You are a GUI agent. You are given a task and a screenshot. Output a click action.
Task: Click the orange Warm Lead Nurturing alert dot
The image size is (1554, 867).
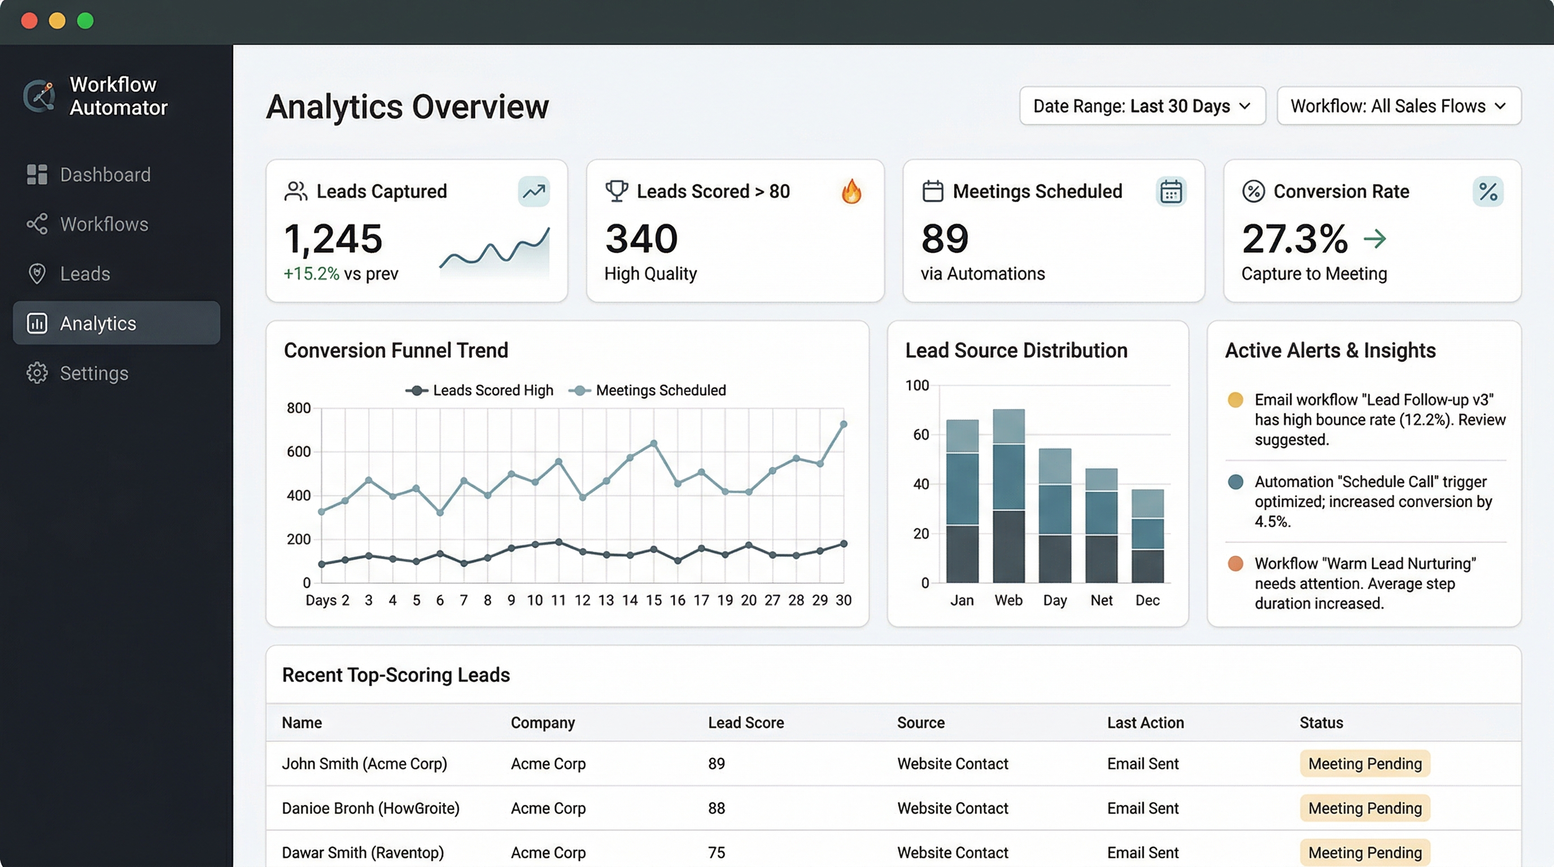(x=1235, y=564)
